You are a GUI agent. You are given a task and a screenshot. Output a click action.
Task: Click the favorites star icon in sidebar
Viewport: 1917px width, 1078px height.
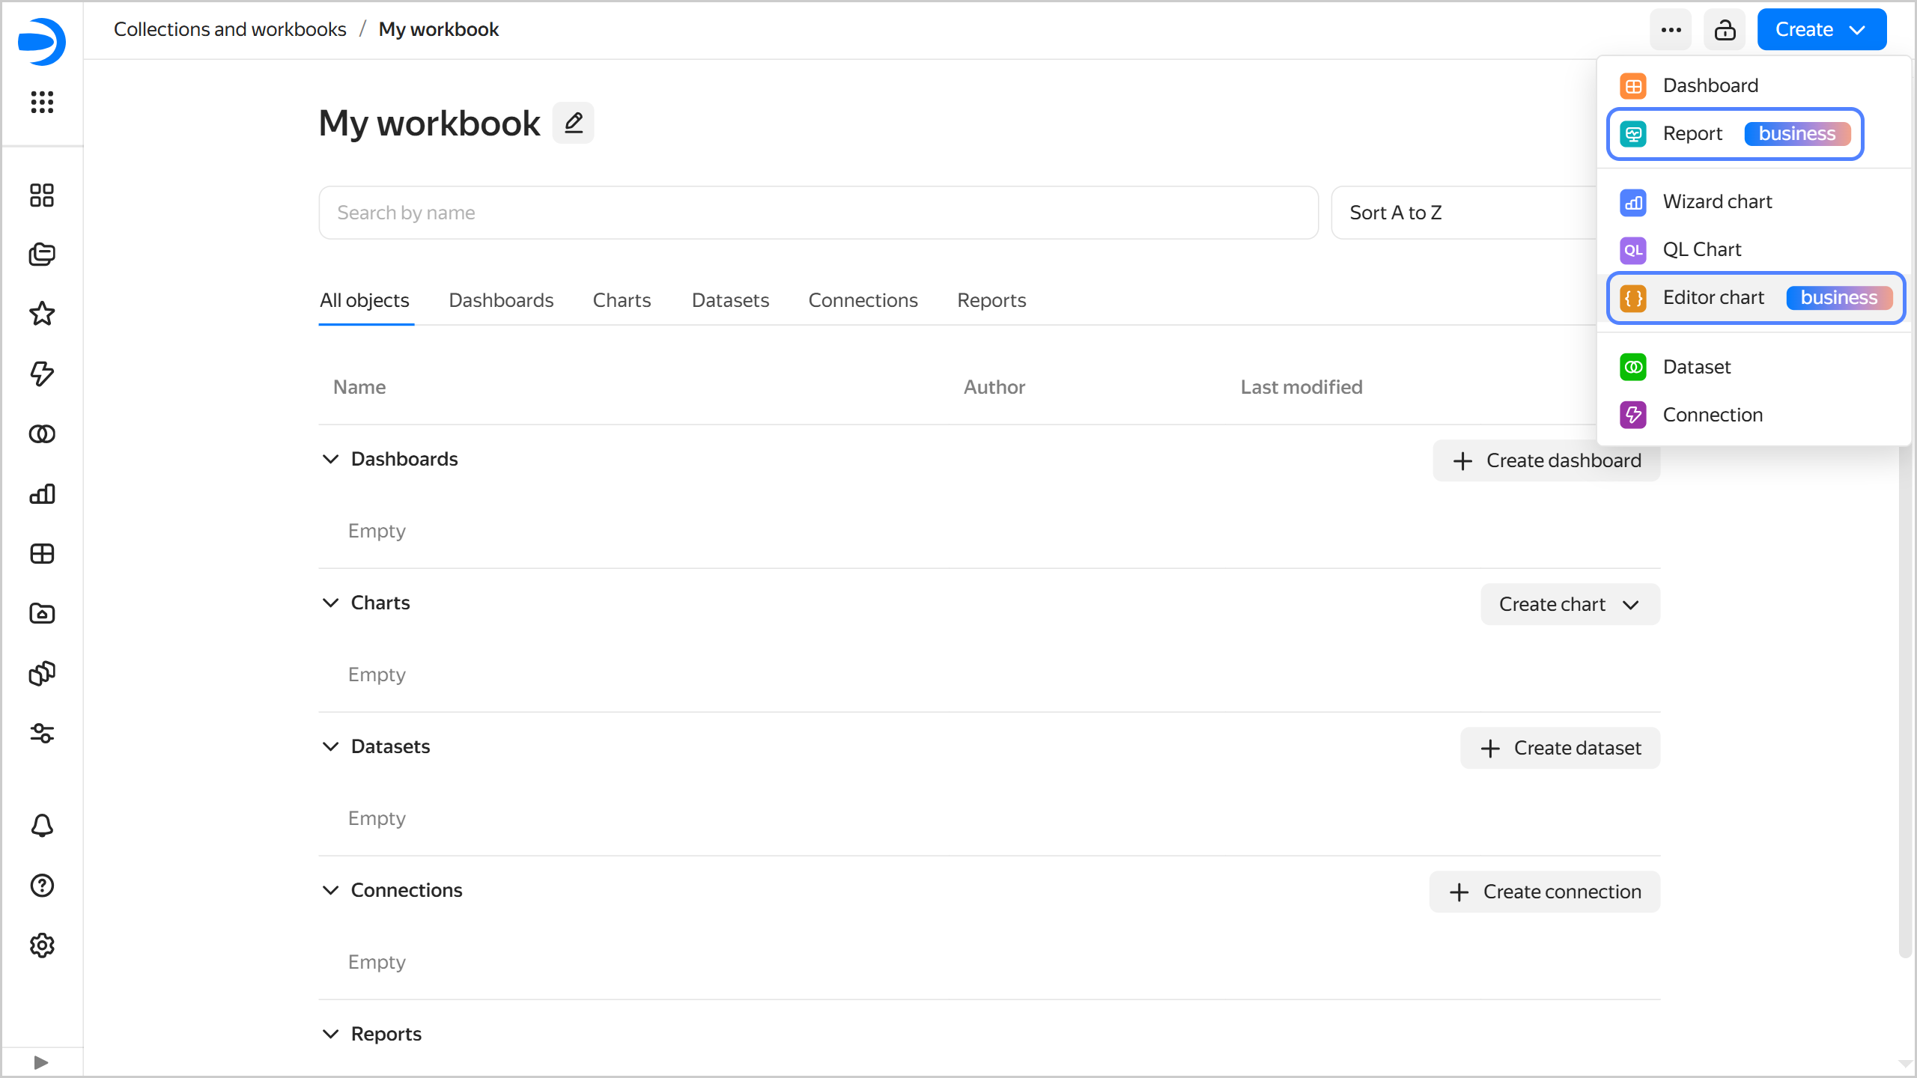coord(42,314)
